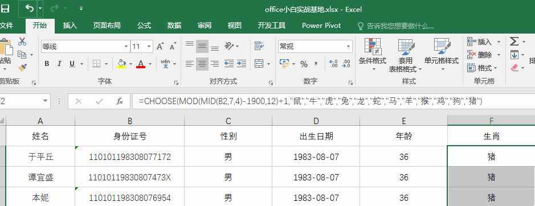535x206 pixels.
Task: Open the text orientation tool
Action: [x=229, y=47]
